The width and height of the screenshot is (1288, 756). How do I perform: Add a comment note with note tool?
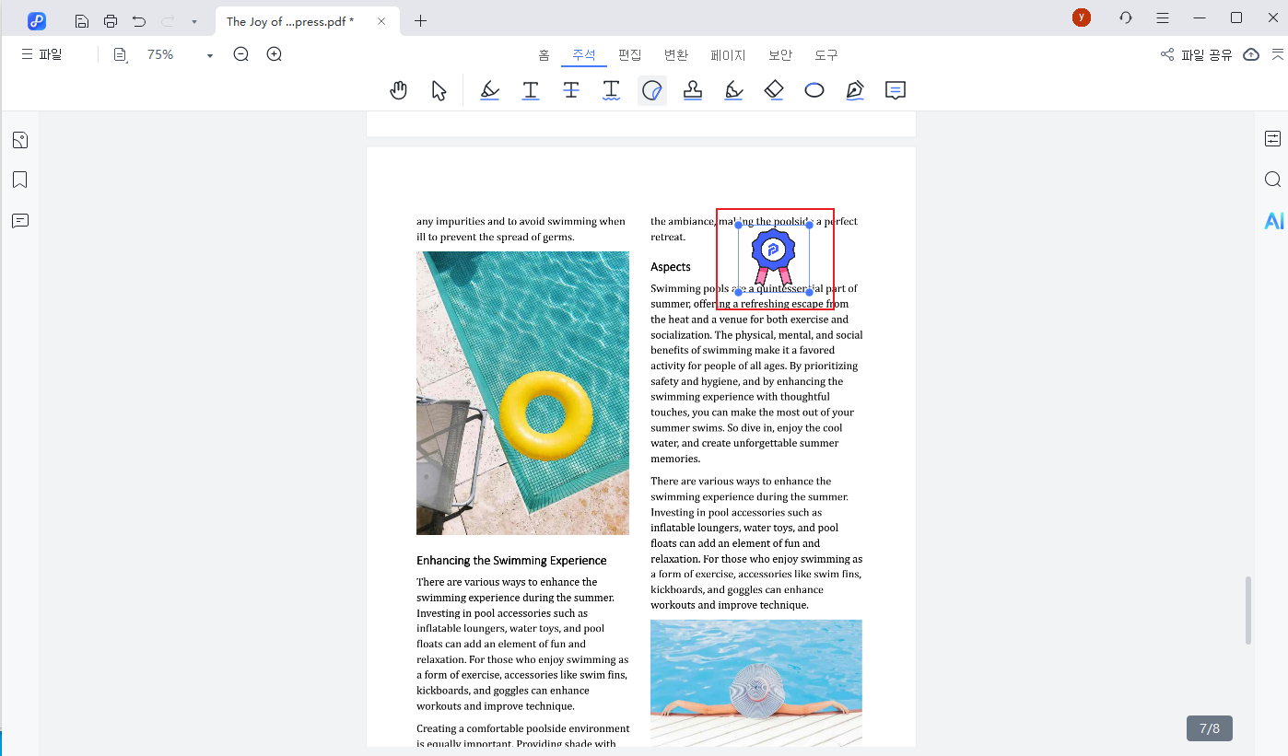tap(895, 90)
